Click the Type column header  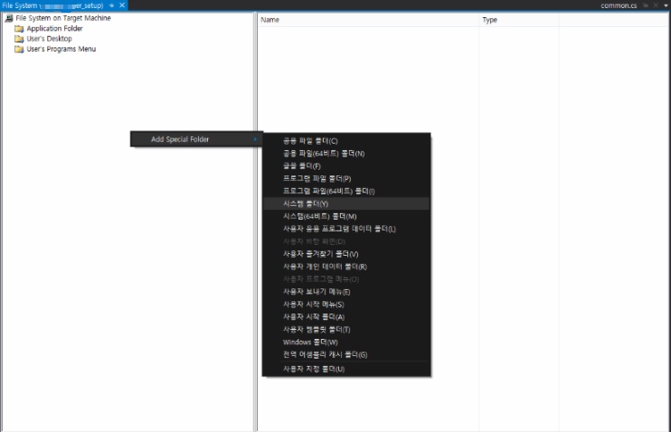[x=519, y=20]
